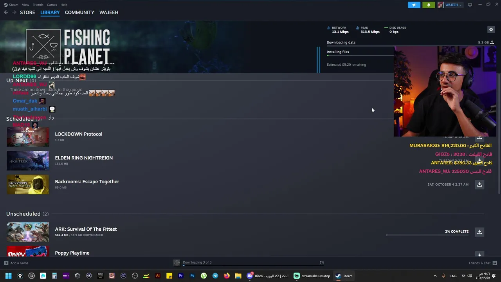The image size is (501, 282).
Task: Switch to the LIBRARY tab
Action: [50, 13]
